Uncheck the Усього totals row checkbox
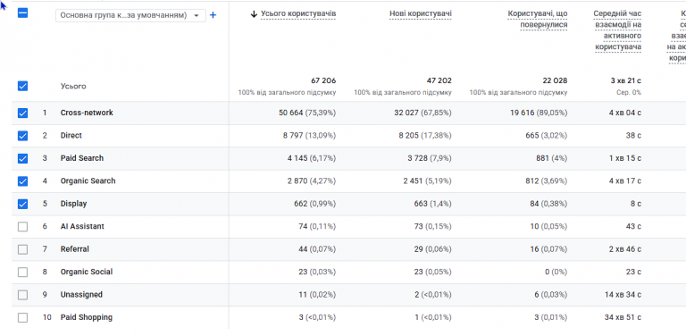Image resolution: width=686 pixels, height=336 pixels. pos(22,86)
